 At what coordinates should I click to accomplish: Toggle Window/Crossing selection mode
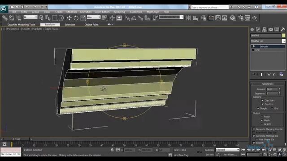click(x=61, y=18)
